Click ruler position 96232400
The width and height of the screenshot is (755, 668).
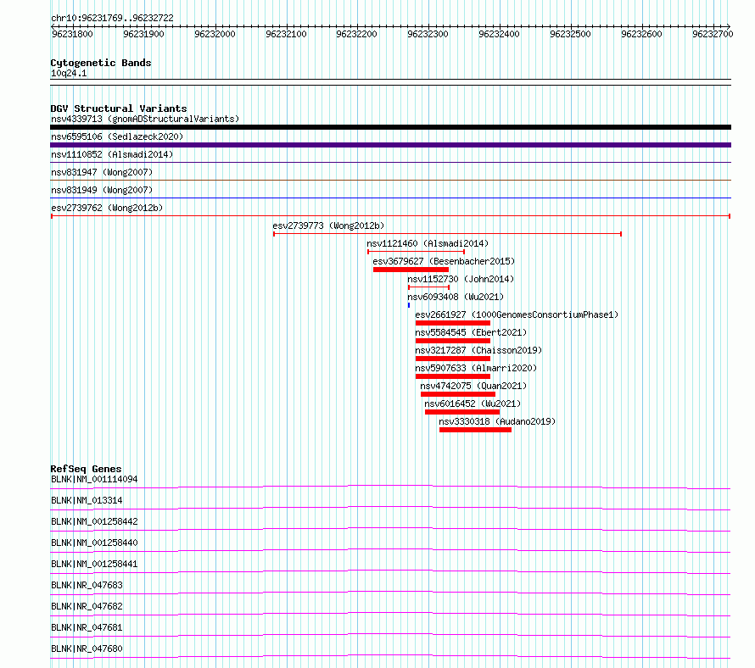499,34
